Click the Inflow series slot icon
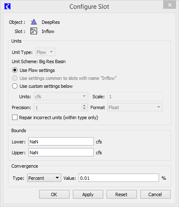This screenshot has width=179, height=207. pos(34,31)
